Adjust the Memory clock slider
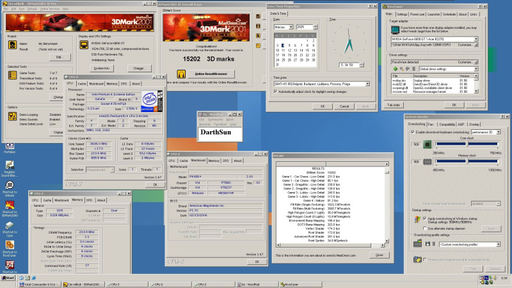 (x=467, y=161)
